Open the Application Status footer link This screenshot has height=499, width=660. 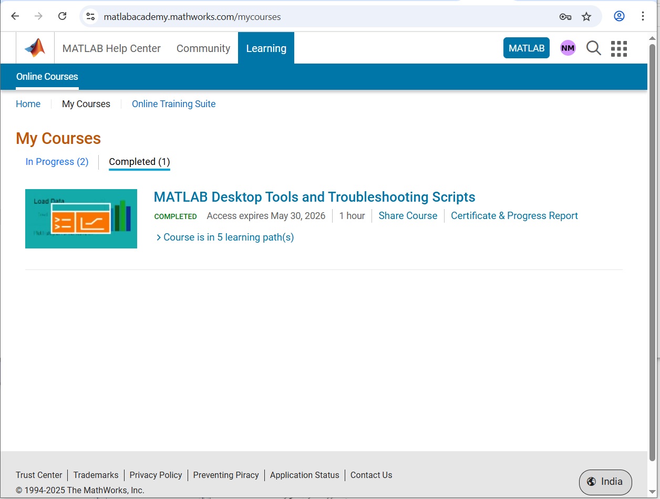click(305, 475)
